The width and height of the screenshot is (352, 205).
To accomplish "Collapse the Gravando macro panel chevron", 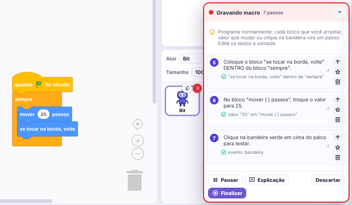I will tap(339, 12).
